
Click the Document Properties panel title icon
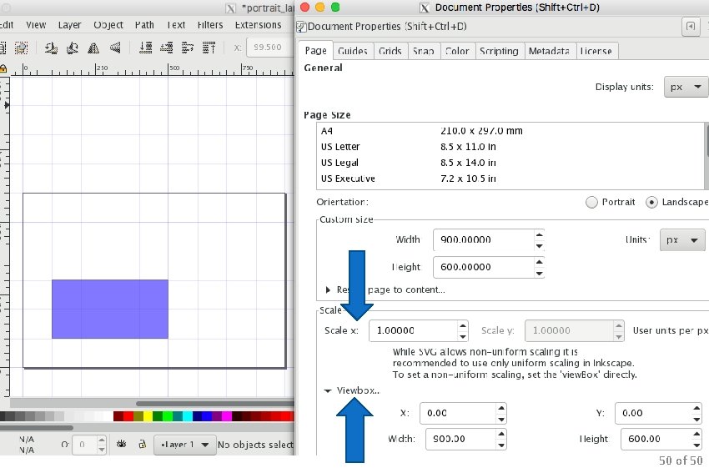(301, 27)
